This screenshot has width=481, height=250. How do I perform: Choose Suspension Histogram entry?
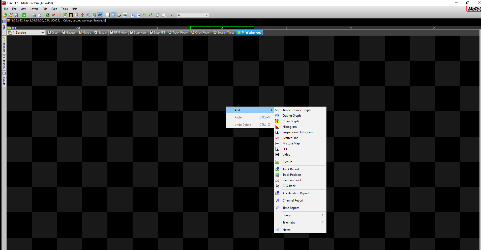click(x=300, y=132)
